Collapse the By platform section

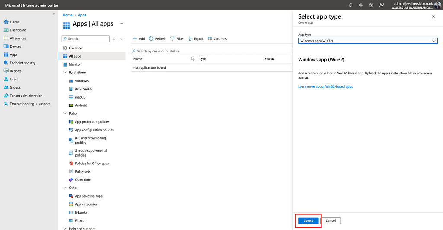(x=65, y=73)
